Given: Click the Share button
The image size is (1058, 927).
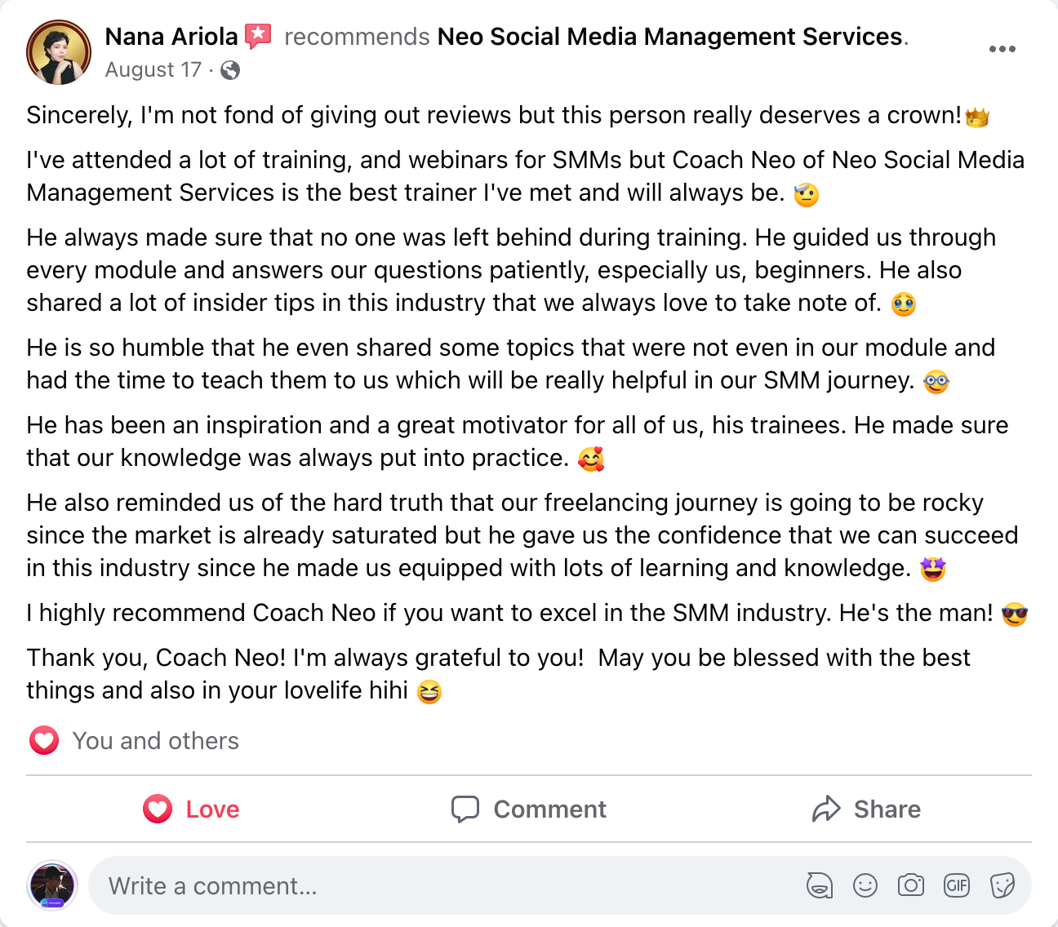Looking at the screenshot, I should pos(866,809).
